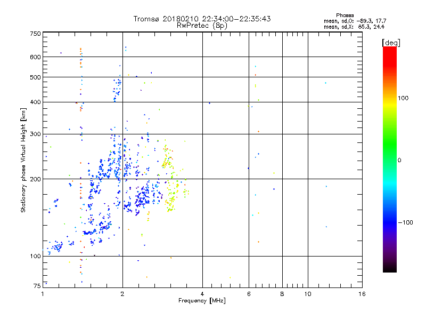Screen dimensions: 426x320
Task: Click the x-axis tick label '10'
Action: coord(308,294)
